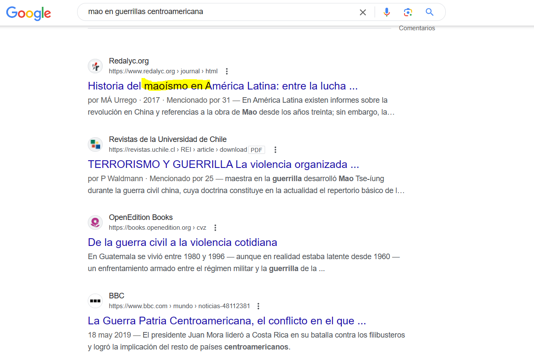Click the books.openedition.org URL breadcrumb
The image size is (534, 361).
pyautogui.click(x=158, y=228)
